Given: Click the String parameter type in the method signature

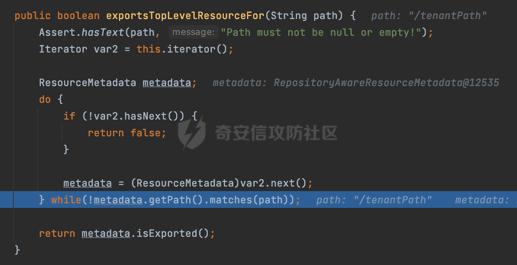Looking at the screenshot, I should [x=289, y=16].
